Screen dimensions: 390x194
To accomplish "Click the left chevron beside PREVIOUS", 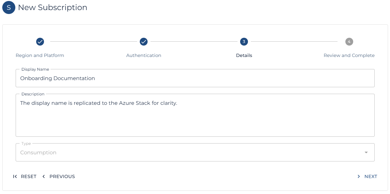I will [x=44, y=176].
